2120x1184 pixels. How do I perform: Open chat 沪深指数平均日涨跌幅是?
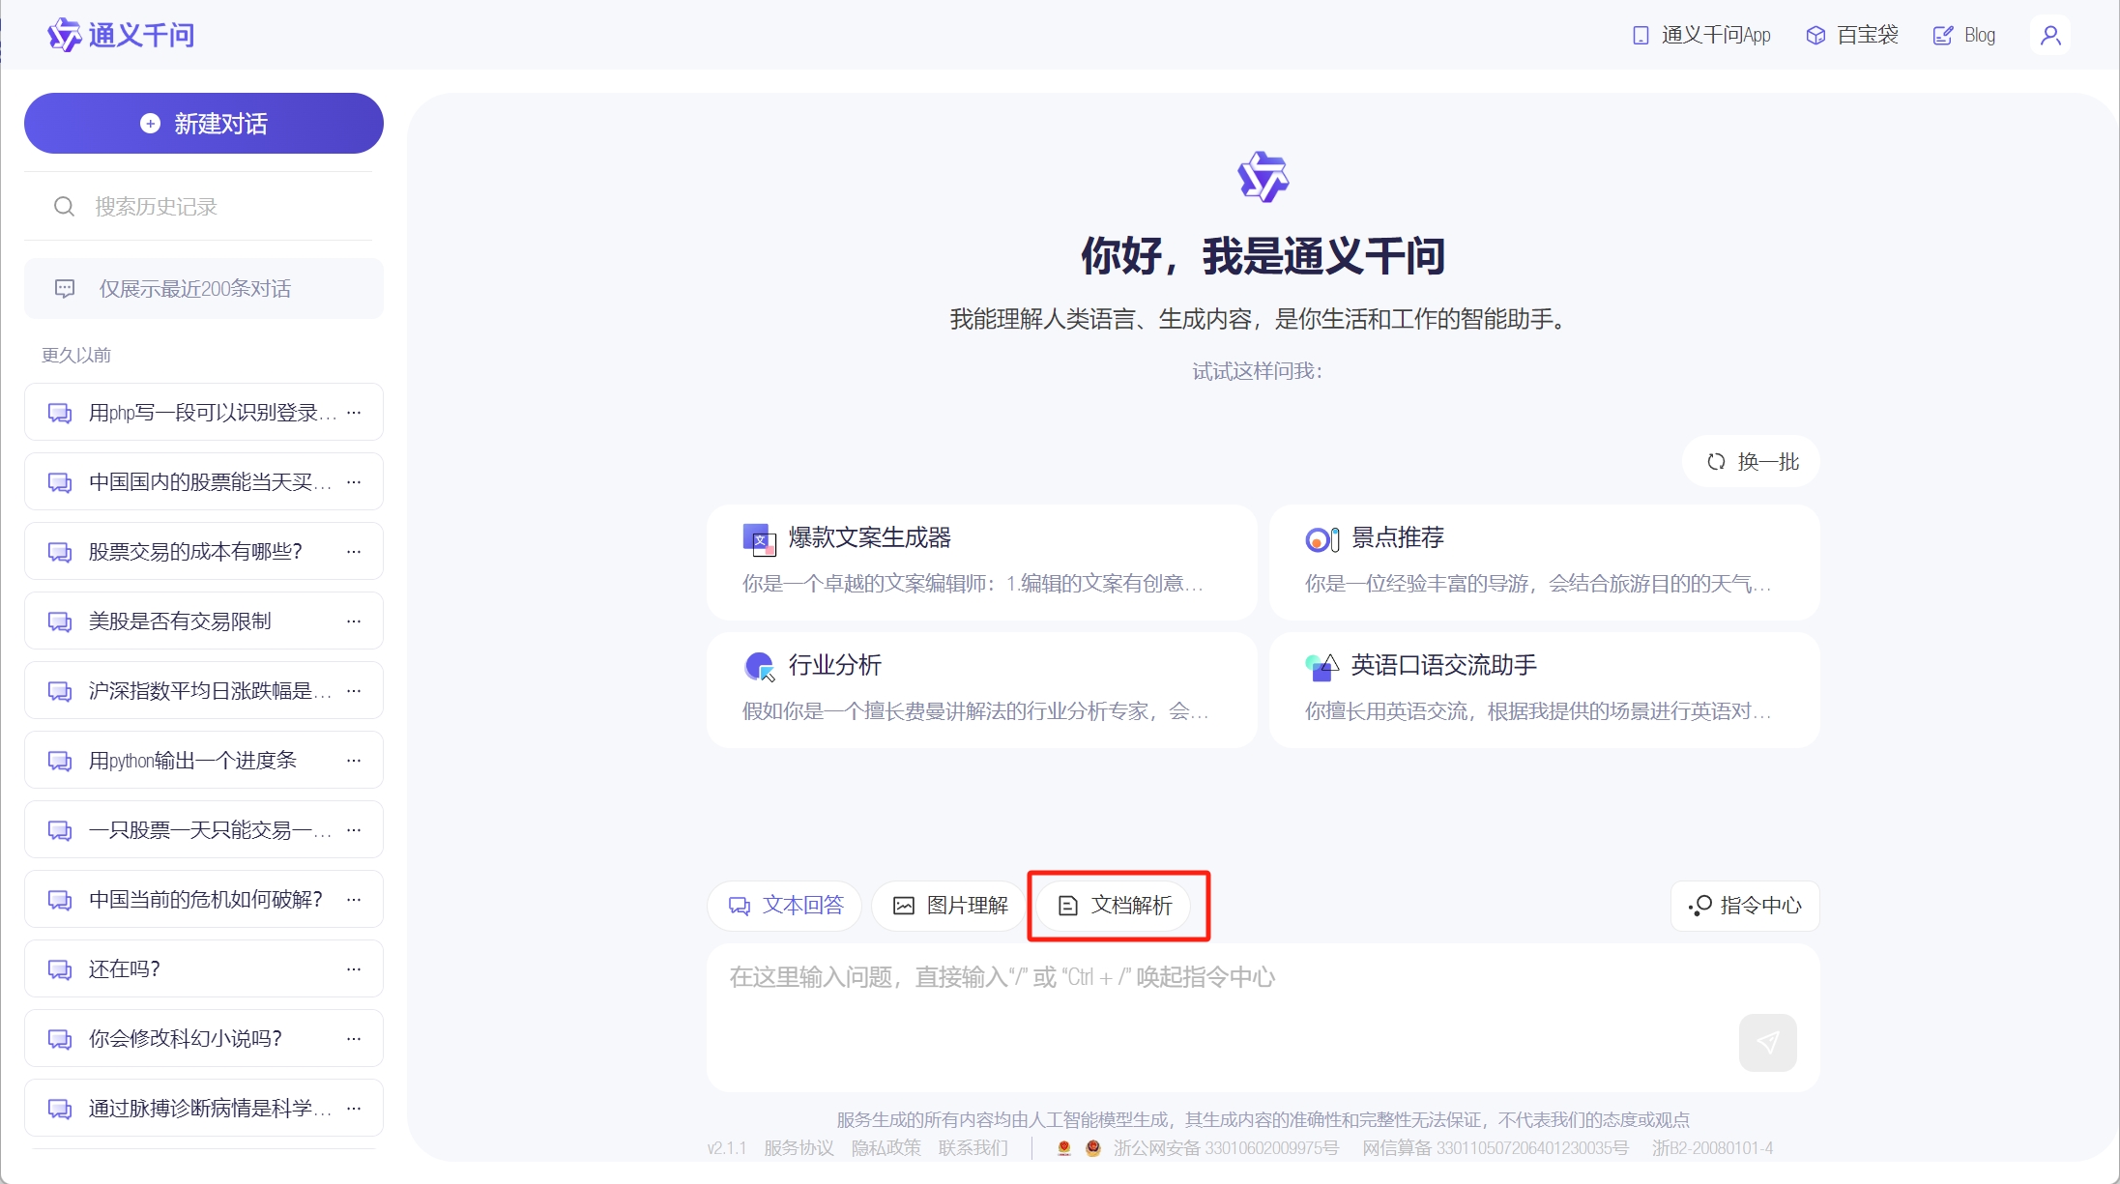[204, 691]
